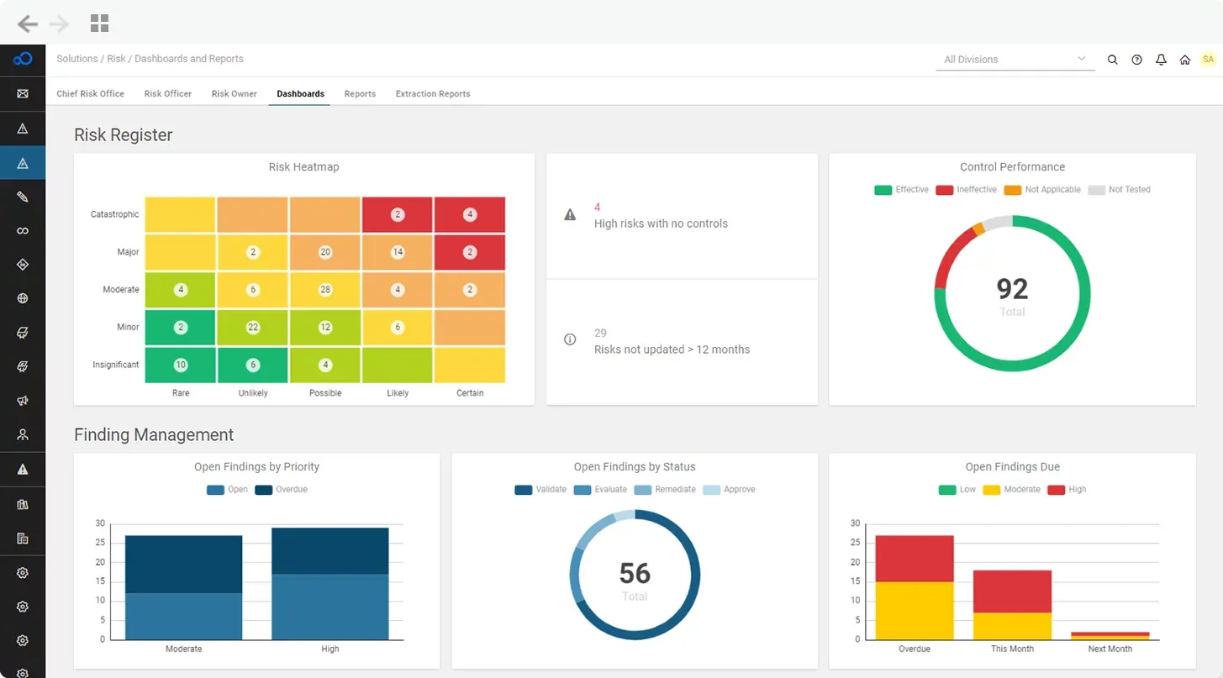Viewport: 1223px width, 678px height.
Task: Toggle the High legend in Open Findings Due
Action: point(1067,490)
